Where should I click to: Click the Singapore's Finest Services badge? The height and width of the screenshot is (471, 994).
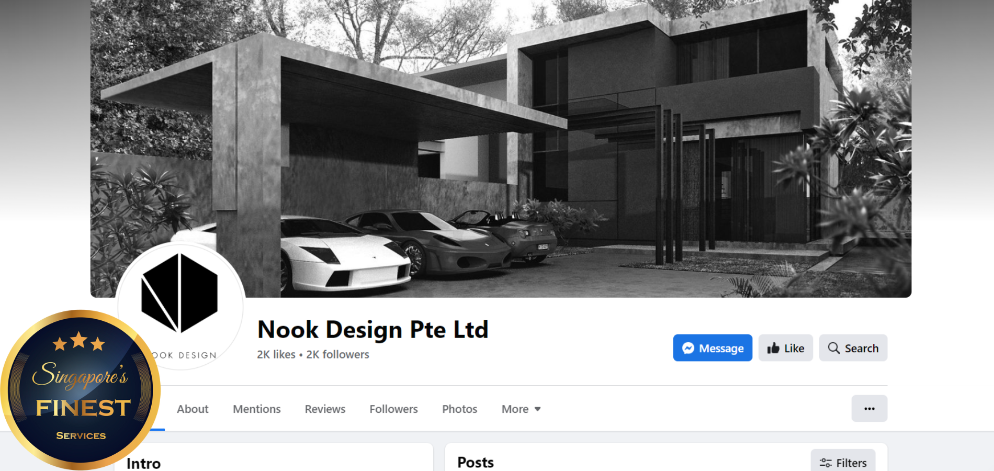coord(81,389)
